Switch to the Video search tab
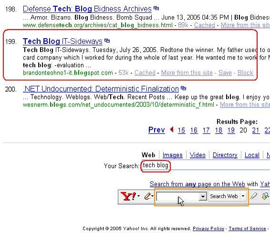 pos(197,155)
